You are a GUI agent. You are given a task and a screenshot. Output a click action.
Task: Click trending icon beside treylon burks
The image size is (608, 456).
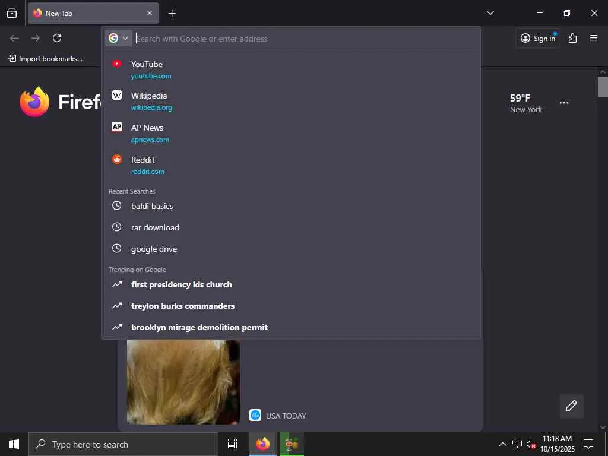click(x=117, y=306)
